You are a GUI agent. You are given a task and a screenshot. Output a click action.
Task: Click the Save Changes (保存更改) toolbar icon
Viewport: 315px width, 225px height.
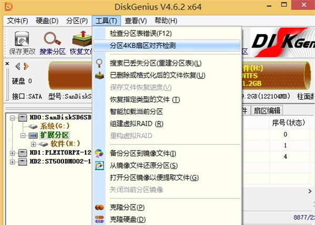(22, 39)
